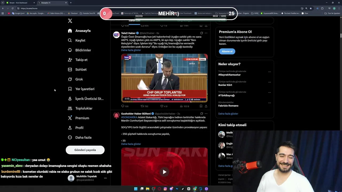The height and width of the screenshot is (192, 342).
Task: Open İçerik Üreticisi Stüdyosu item
Action: (86, 99)
